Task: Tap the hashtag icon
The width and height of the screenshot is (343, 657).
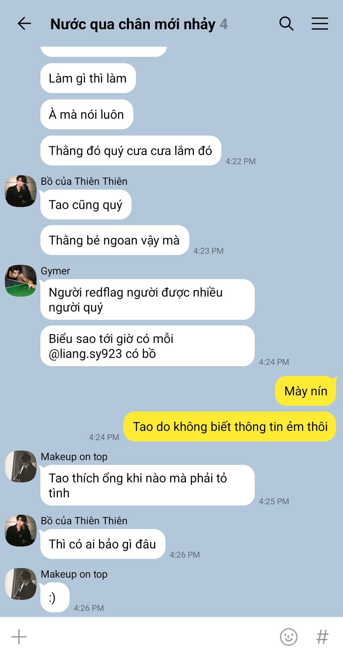Action: [322, 637]
